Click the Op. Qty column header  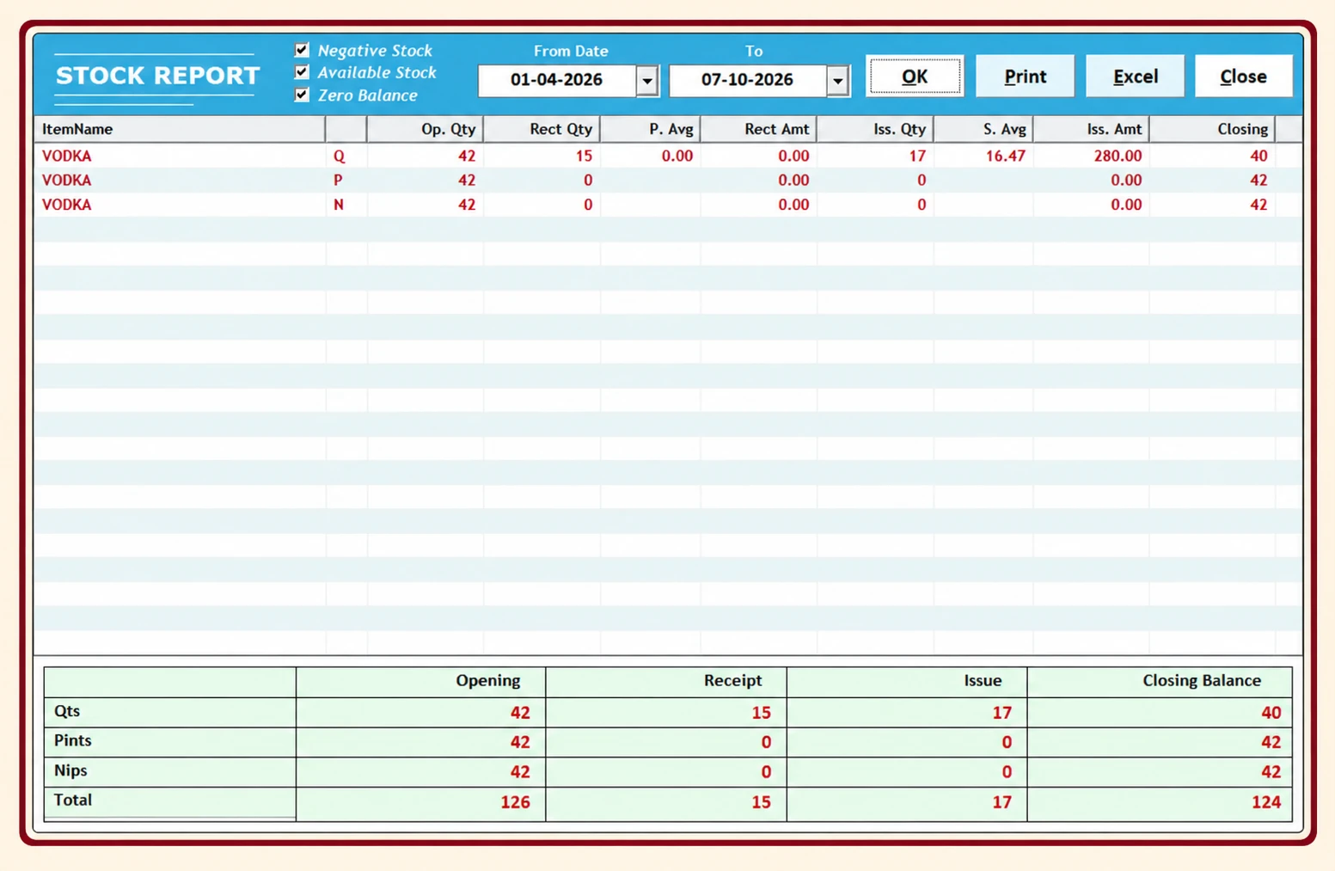pos(426,129)
